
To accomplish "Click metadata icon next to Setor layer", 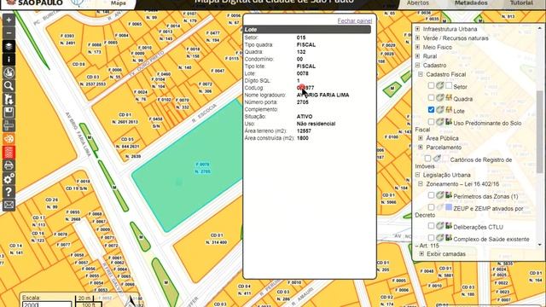I will pos(440,85).
